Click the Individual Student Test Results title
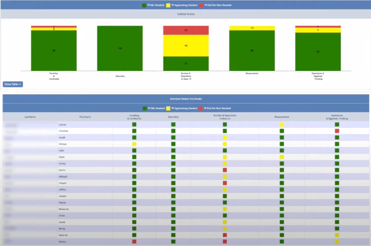Image resolution: width=371 pixels, height=246 pixels. point(186,99)
